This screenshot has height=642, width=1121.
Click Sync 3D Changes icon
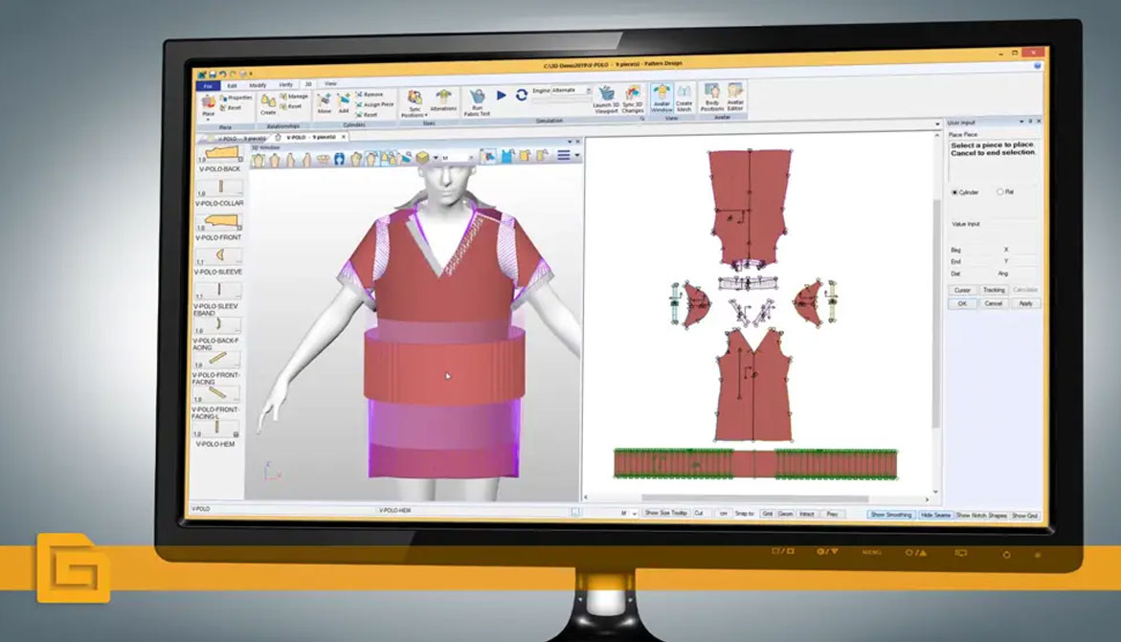click(x=633, y=100)
